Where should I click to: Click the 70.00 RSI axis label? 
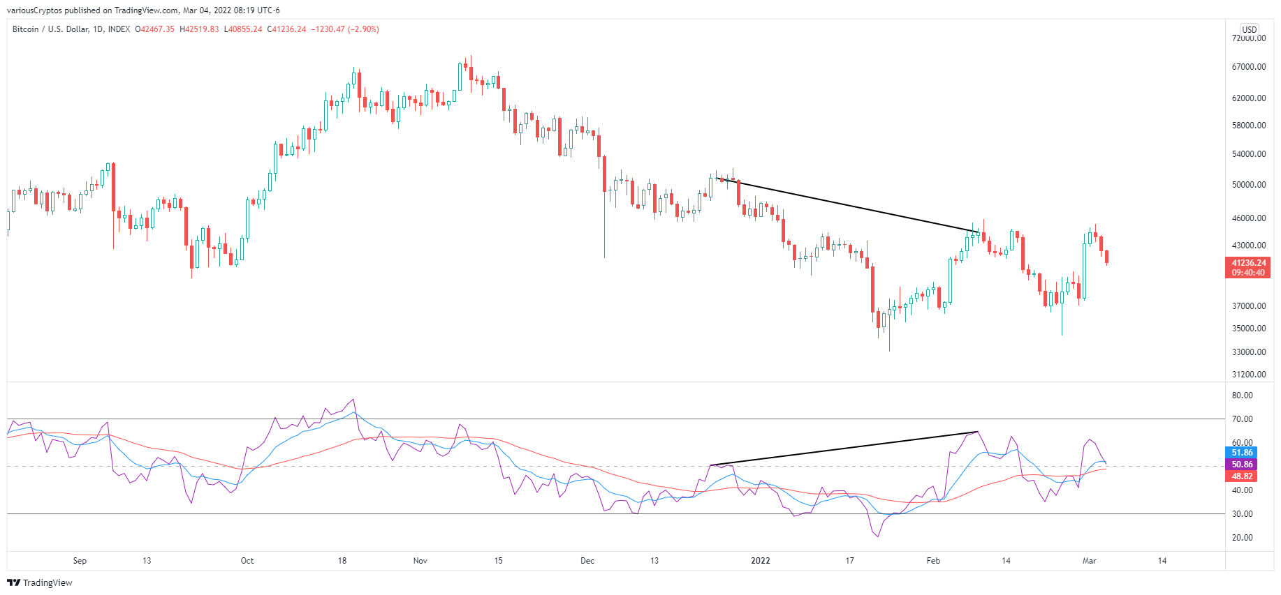[x=1242, y=419]
